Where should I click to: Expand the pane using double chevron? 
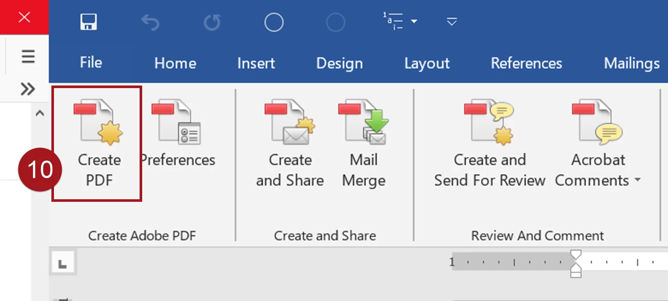click(28, 89)
